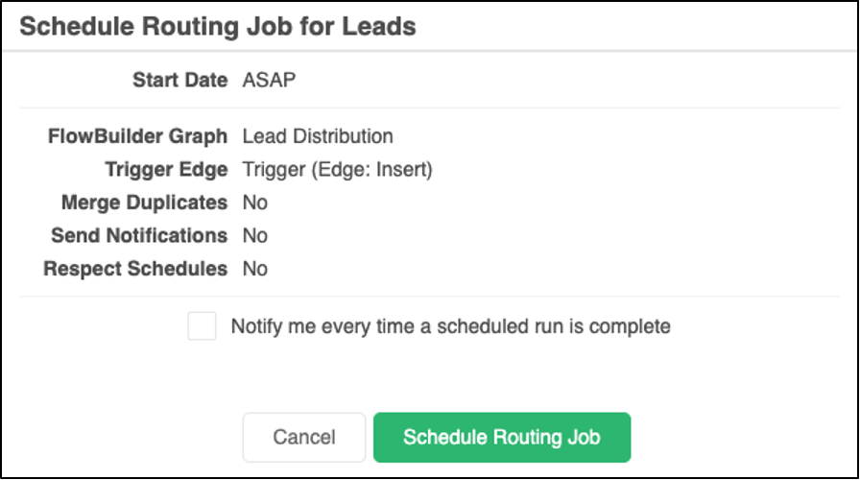This screenshot has height=480, width=860.
Task: Click the Respect Schedules label
Action: click(135, 269)
